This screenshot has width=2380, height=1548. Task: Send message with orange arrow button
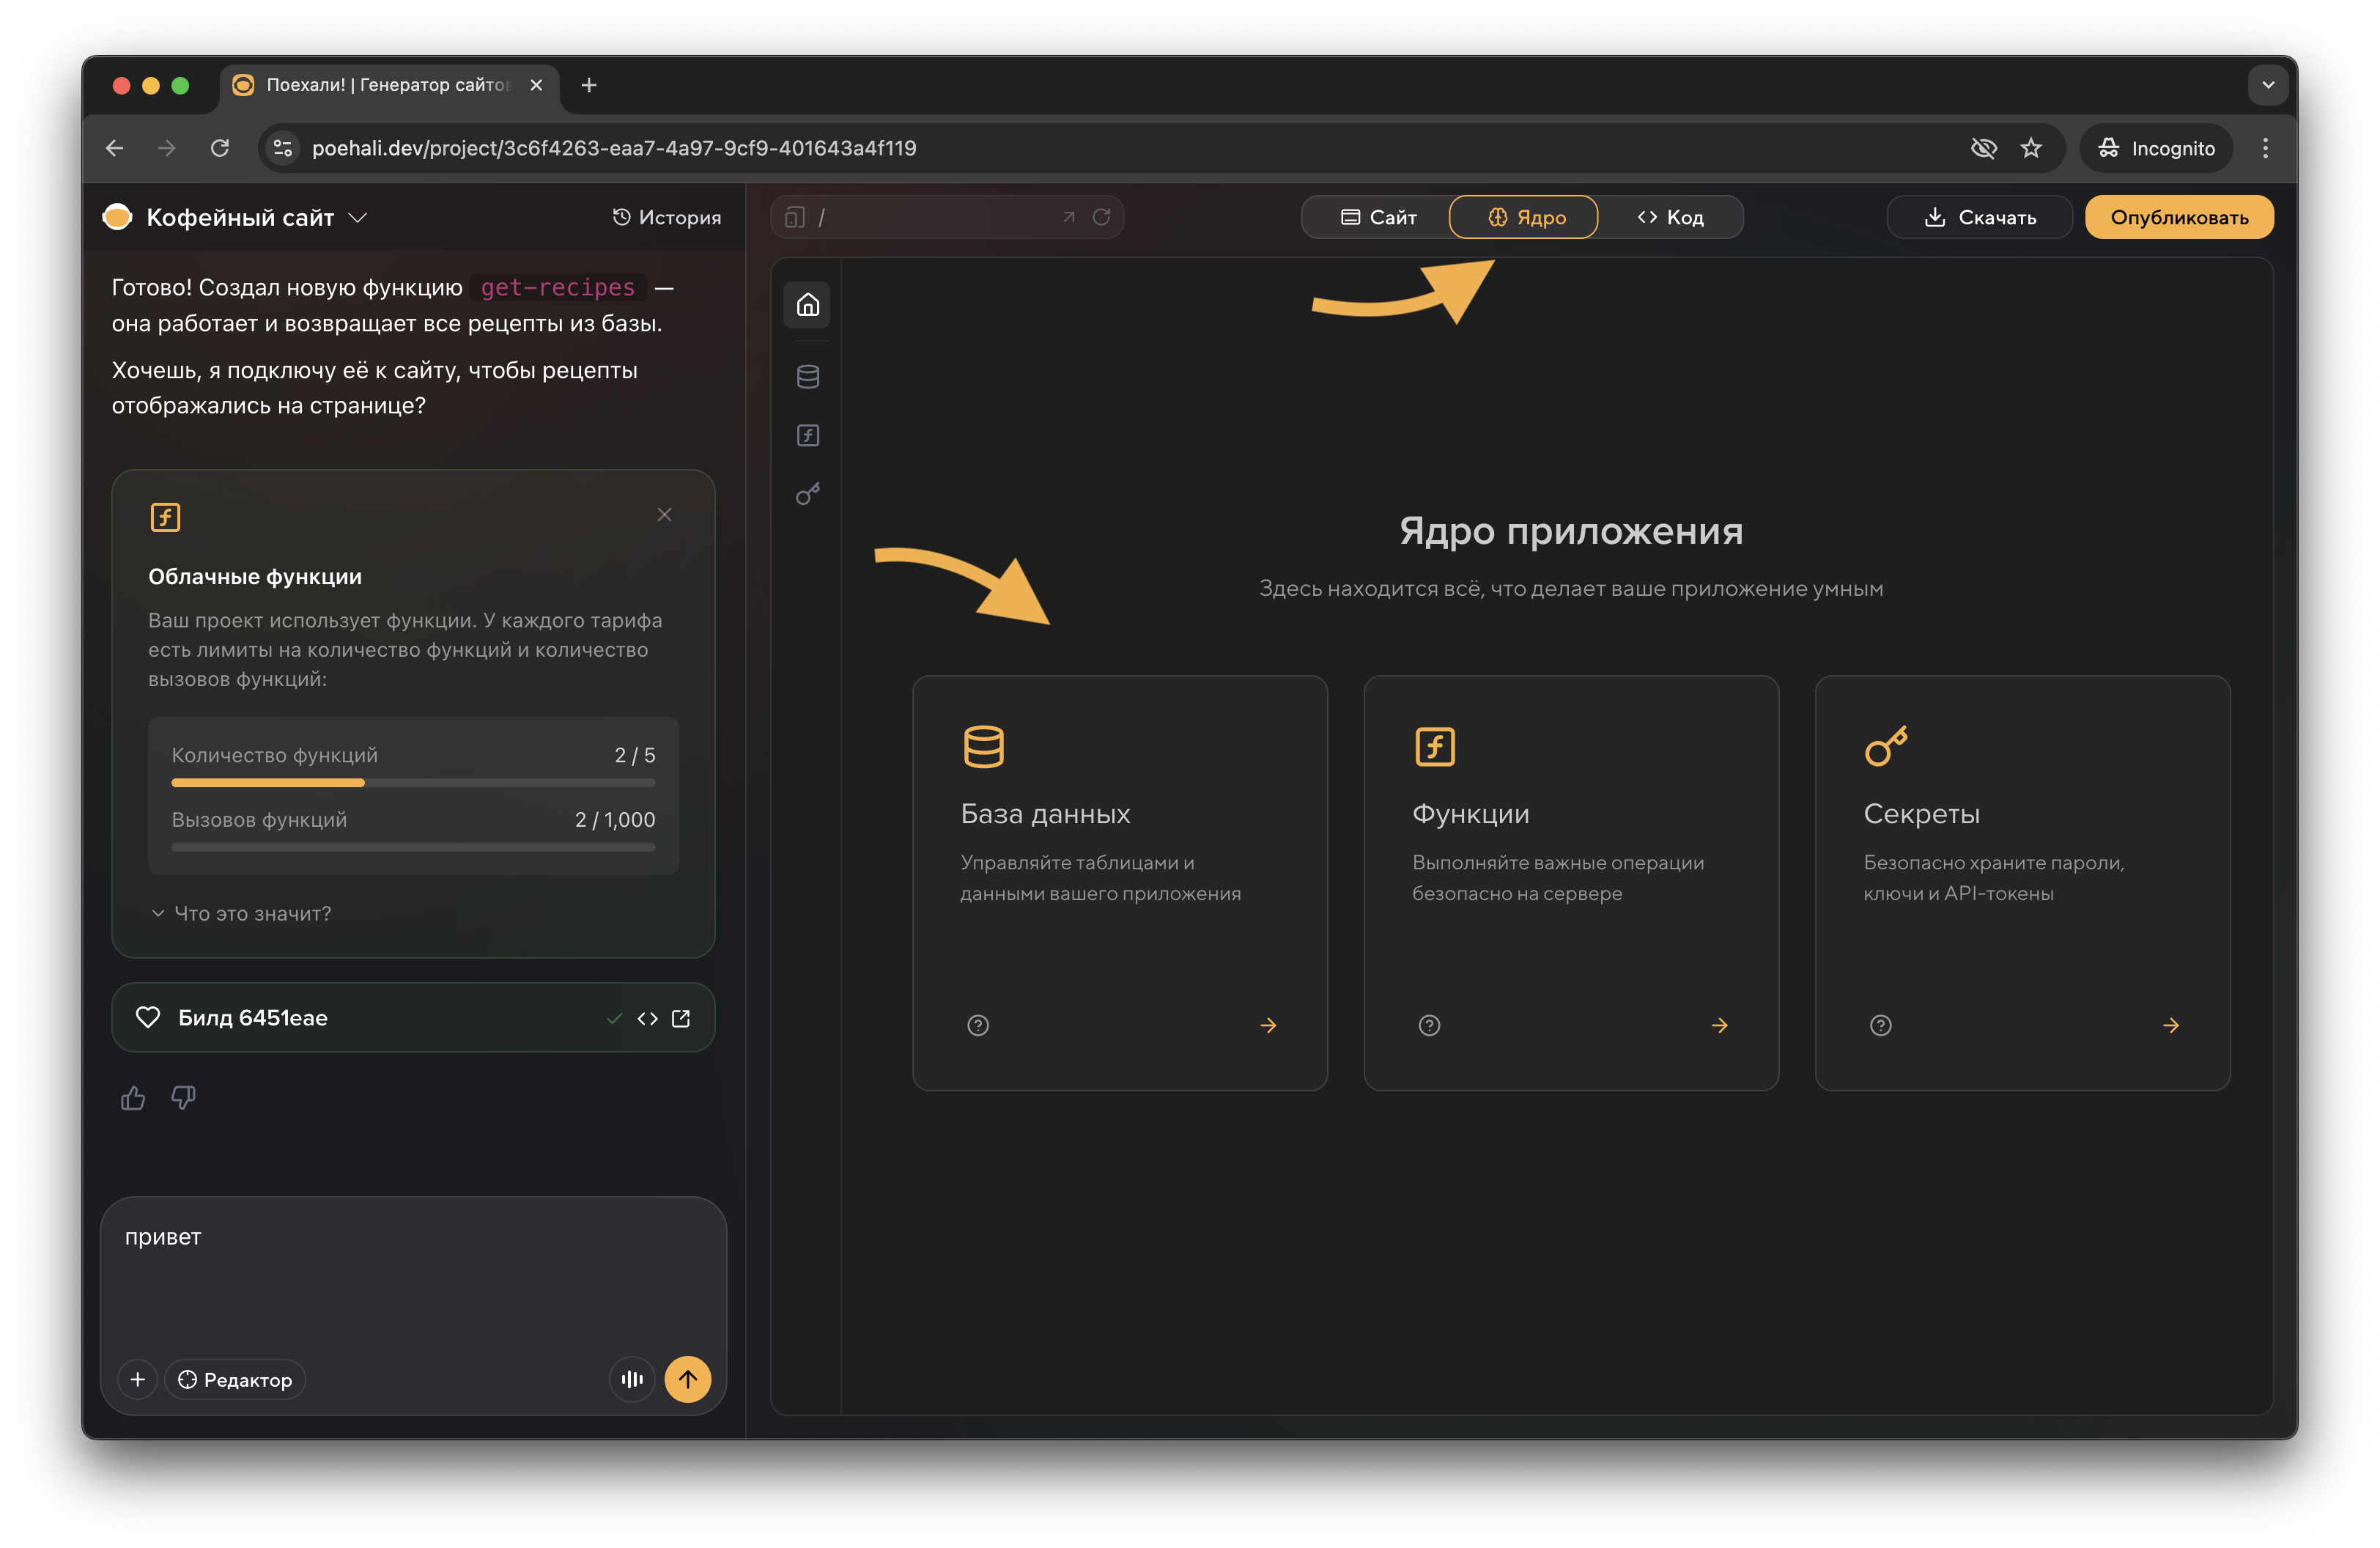pos(688,1379)
